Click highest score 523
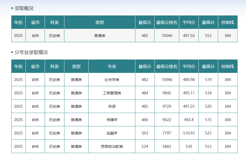Image resolution: width=246 pixels, height=157 pixels. click(208, 133)
